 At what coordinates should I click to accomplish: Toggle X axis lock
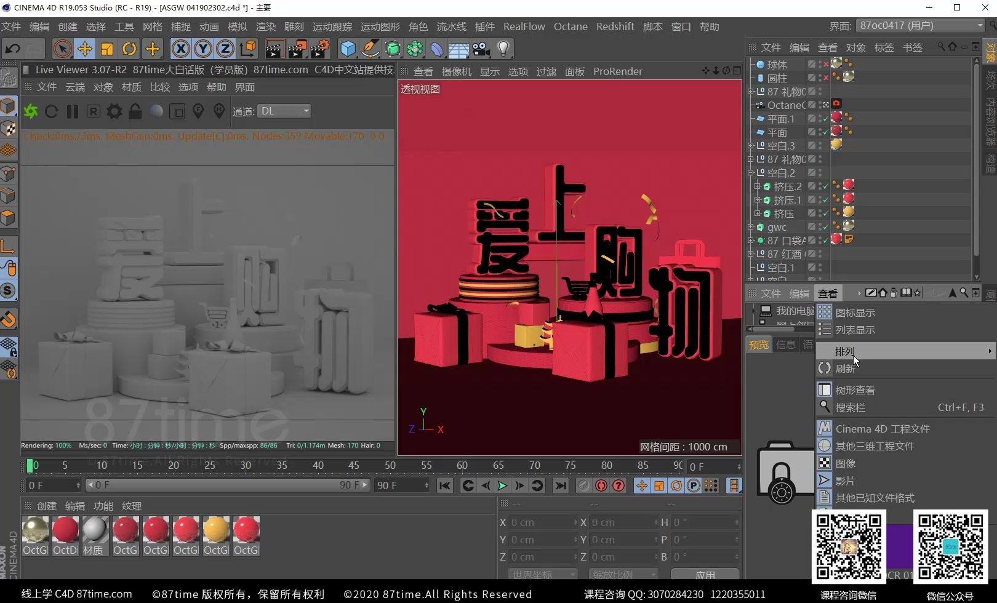[x=180, y=49]
